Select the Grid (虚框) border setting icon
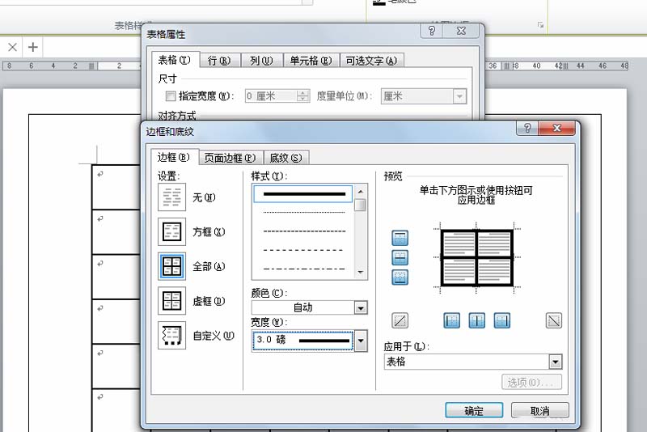Viewport: 647px width, 432px height. (x=171, y=301)
